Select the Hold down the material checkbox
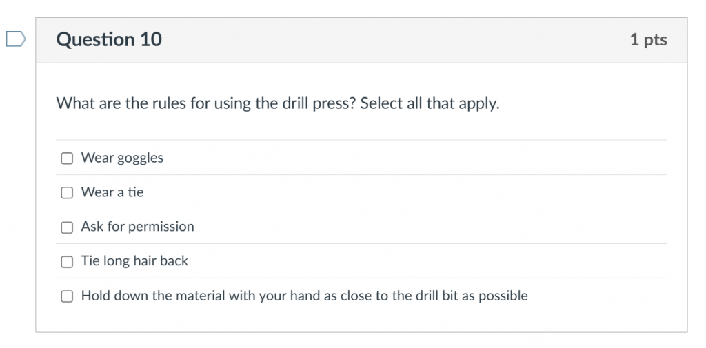706x348 pixels. point(67,296)
